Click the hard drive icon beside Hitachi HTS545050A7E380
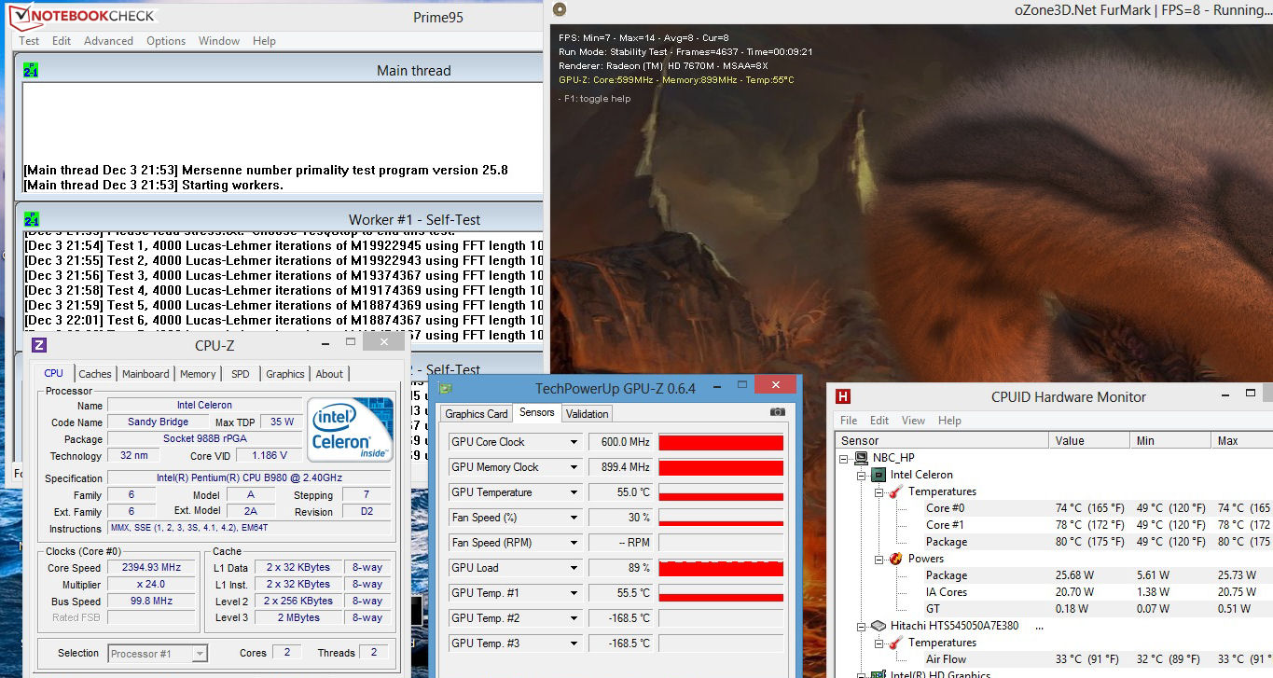This screenshot has width=1273, height=678. point(879,626)
